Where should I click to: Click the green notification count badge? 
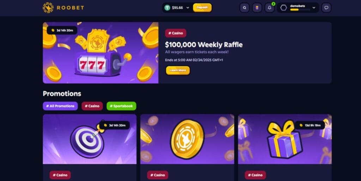273,4
